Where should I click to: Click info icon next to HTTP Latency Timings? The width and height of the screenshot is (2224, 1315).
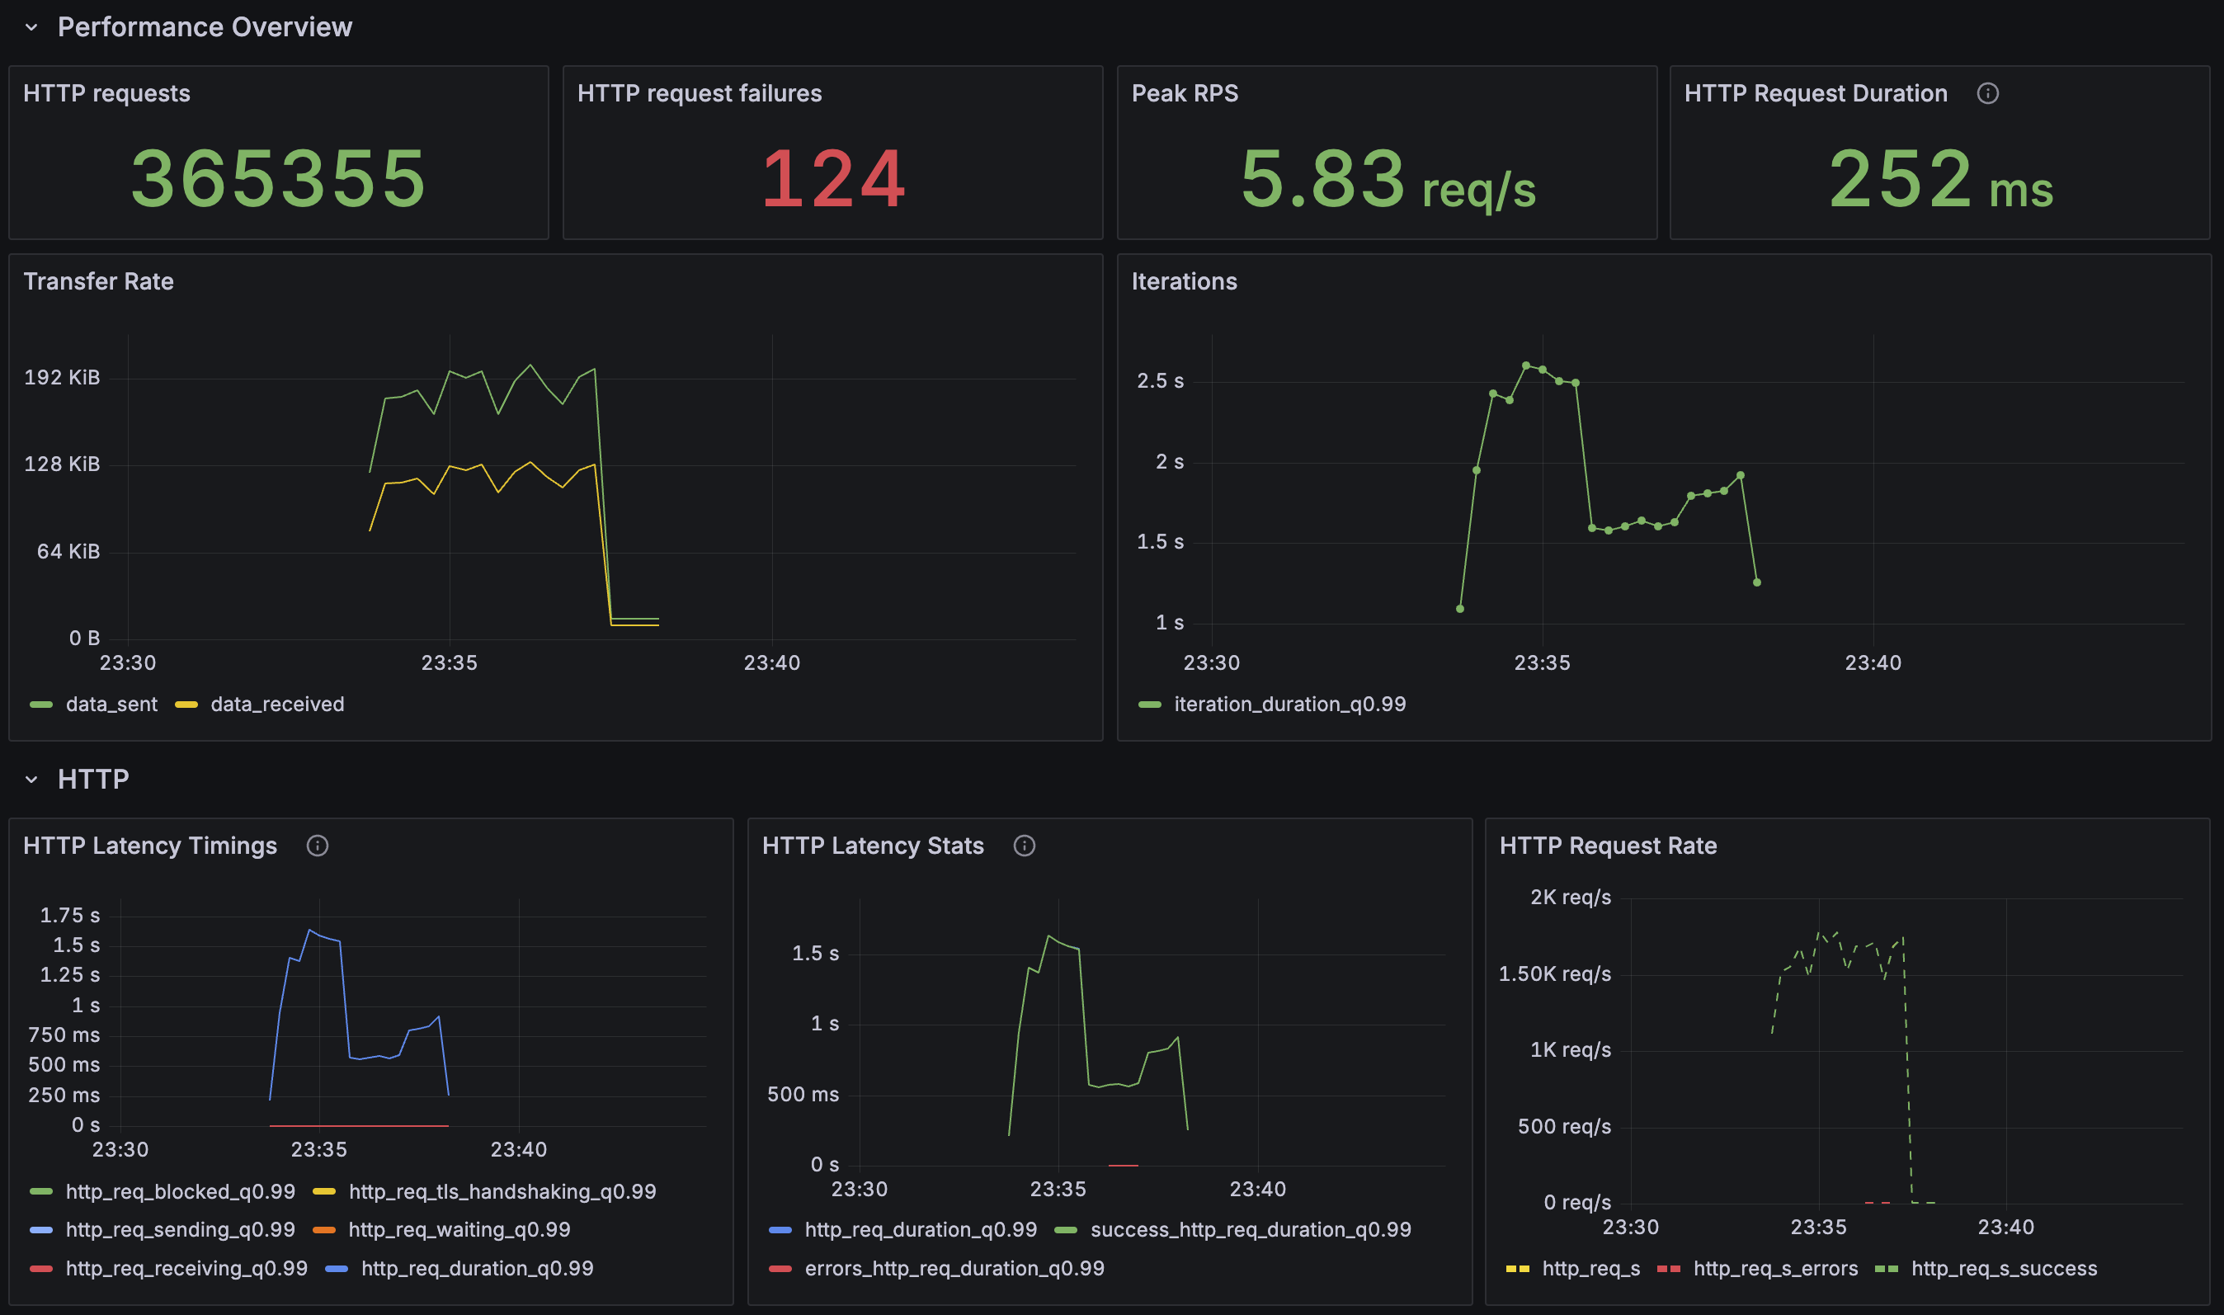318,846
